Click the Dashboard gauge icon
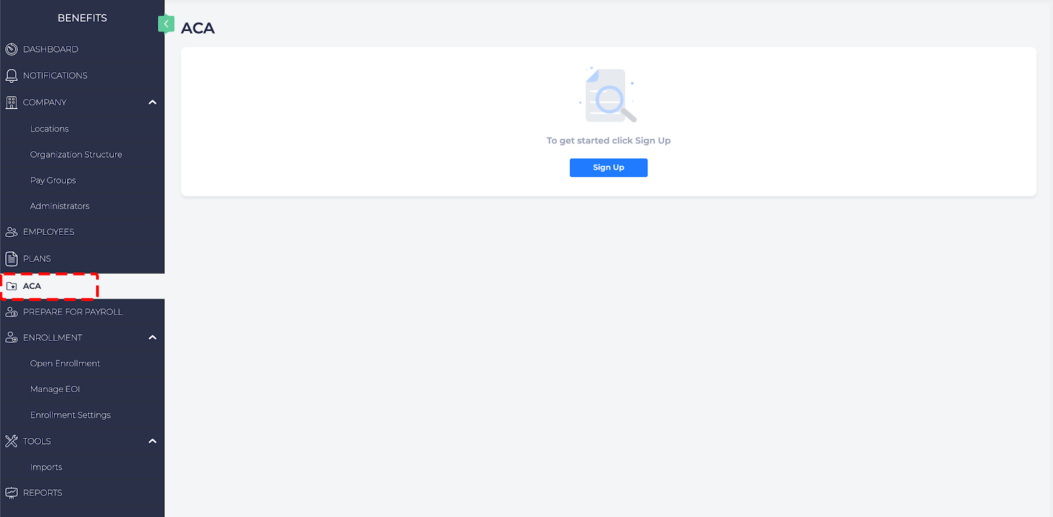Image resolution: width=1053 pixels, height=517 pixels. 11,49
